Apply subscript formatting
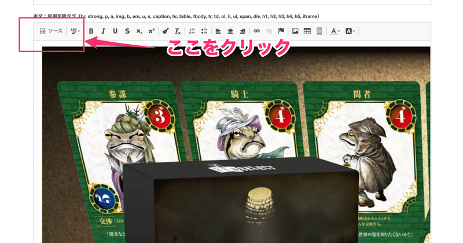 click(139, 31)
